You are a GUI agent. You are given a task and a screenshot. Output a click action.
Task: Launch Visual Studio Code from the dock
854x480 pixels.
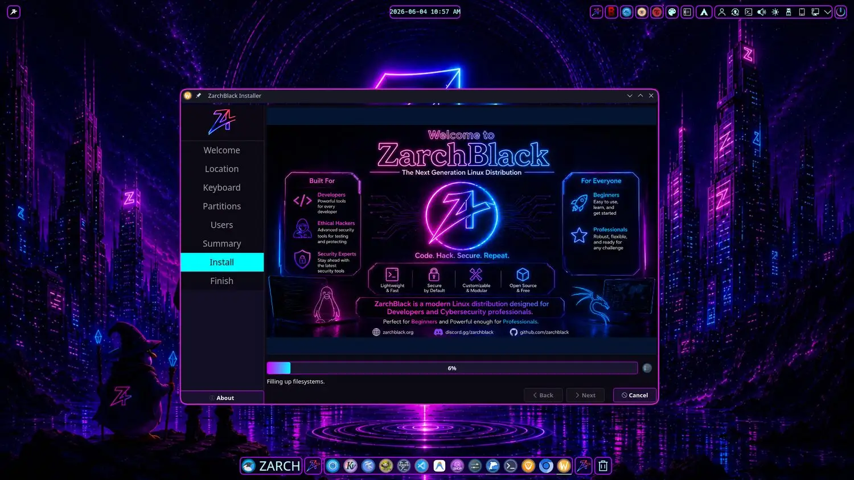pos(421,466)
